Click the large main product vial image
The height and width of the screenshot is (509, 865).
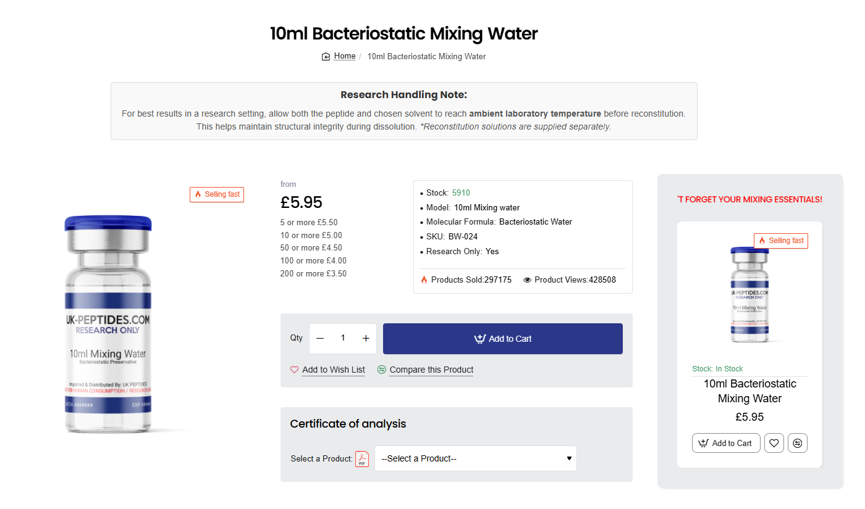pyautogui.click(x=108, y=324)
